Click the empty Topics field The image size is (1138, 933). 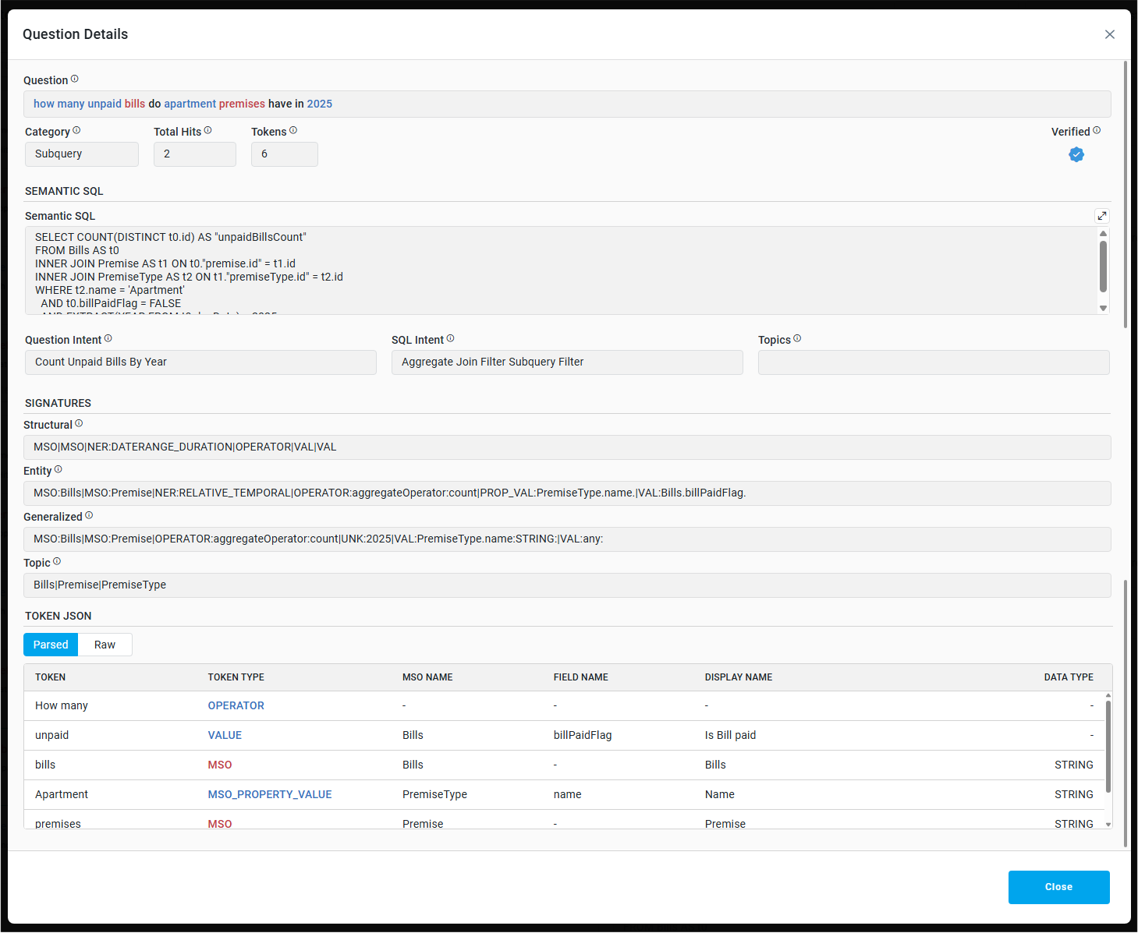[934, 362]
